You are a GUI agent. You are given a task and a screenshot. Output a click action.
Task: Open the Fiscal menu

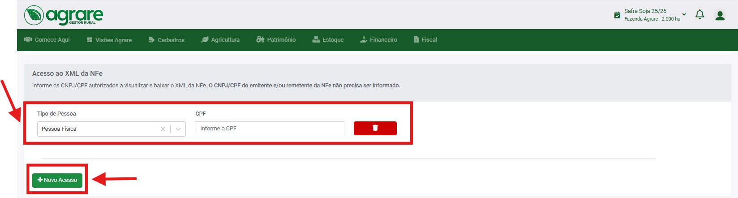click(425, 39)
